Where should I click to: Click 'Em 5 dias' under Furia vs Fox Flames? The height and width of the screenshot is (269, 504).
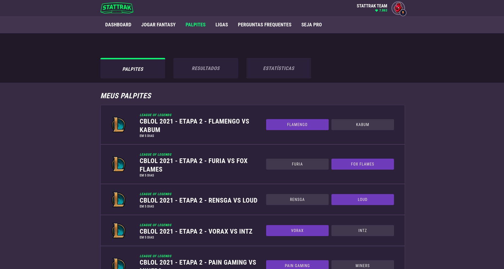point(147,175)
